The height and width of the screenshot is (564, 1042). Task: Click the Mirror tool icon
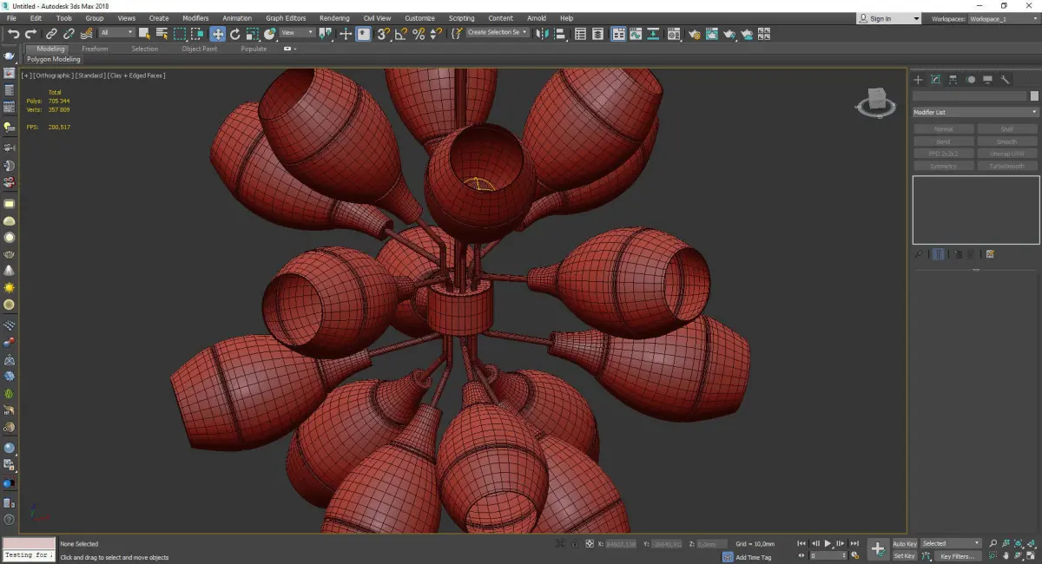pyautogui.click(x=543, y=34)
